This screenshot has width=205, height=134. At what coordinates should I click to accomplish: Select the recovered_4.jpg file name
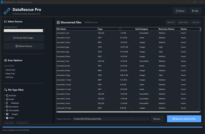point(63,47)
